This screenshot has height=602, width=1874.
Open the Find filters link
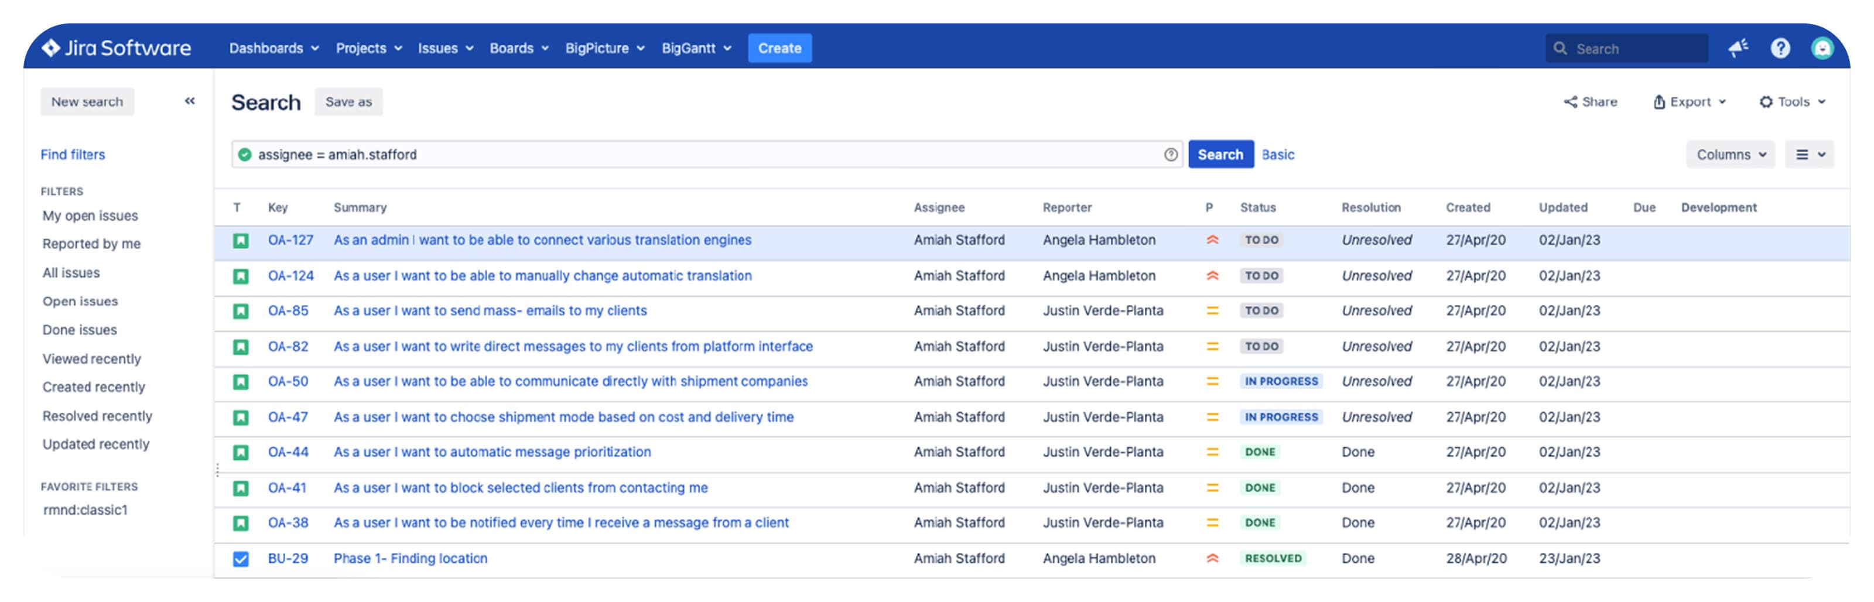[73, 154]
